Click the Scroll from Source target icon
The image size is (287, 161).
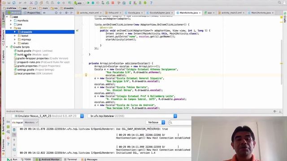[56, 13]
